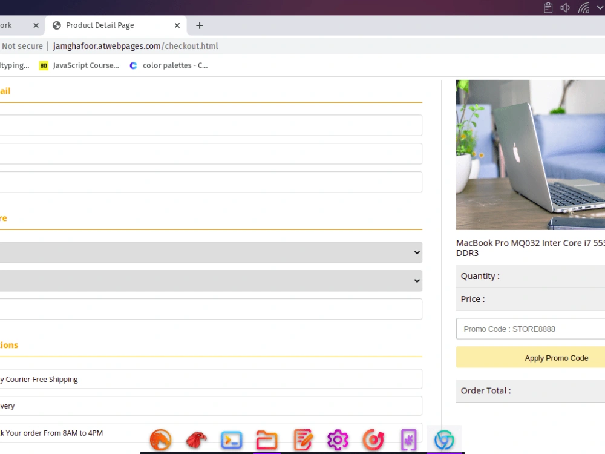Click the blue C color palettes bookmark icon
Viewport: 605px width, 454px height.
point(133,65)
